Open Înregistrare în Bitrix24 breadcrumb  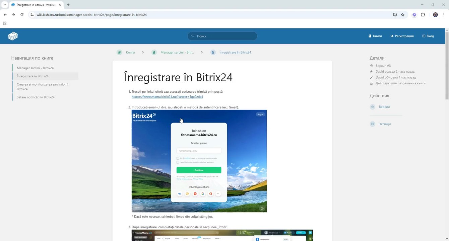tap(235, 52)
